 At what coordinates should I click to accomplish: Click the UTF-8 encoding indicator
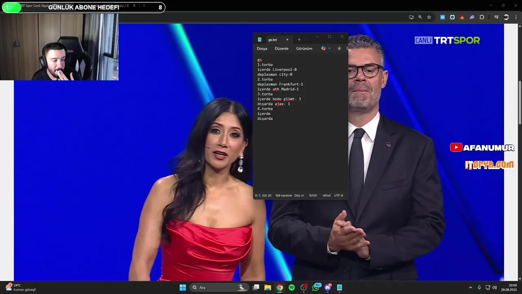(338, 196)
